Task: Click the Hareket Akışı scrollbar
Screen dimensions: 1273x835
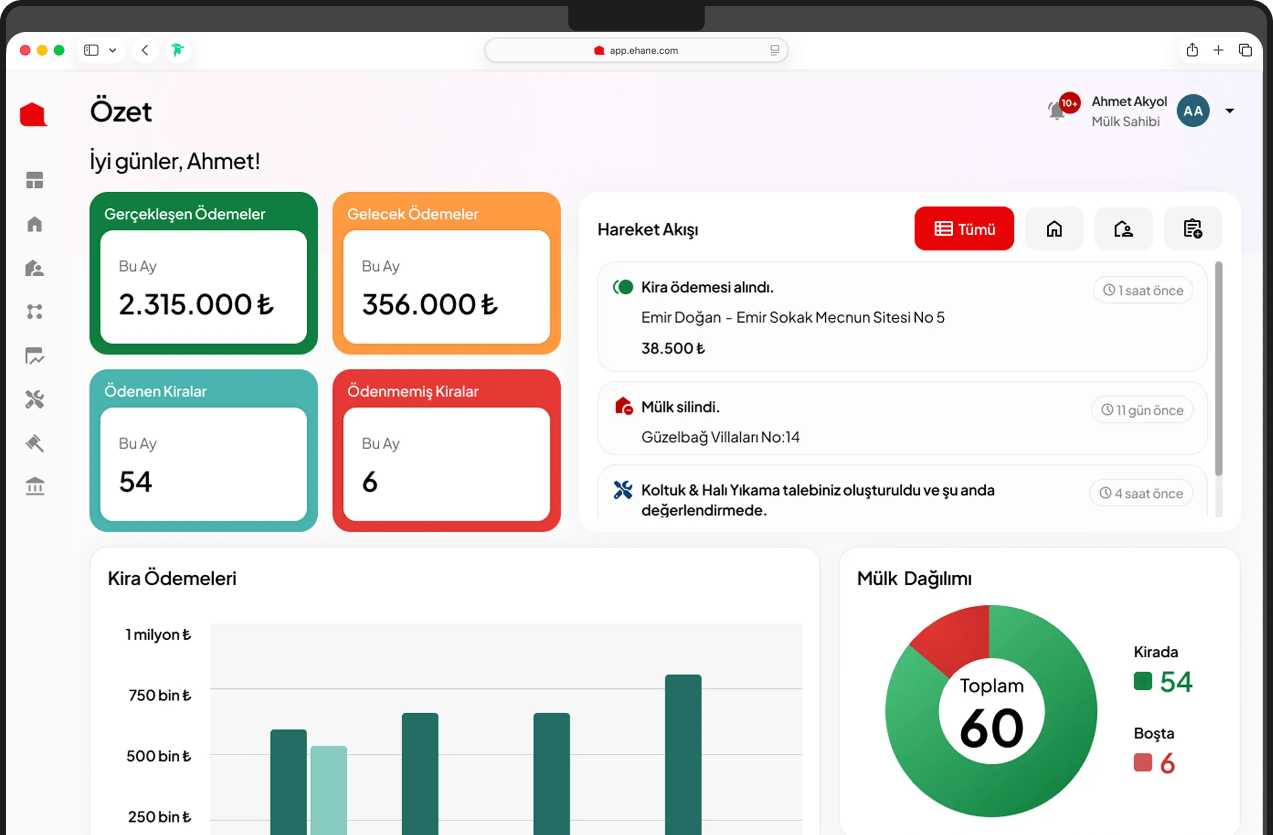Action: [1219, 368]
